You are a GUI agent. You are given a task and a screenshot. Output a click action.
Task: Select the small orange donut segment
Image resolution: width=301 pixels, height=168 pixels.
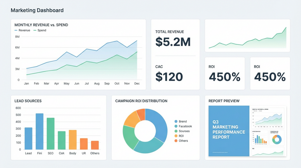141,114
